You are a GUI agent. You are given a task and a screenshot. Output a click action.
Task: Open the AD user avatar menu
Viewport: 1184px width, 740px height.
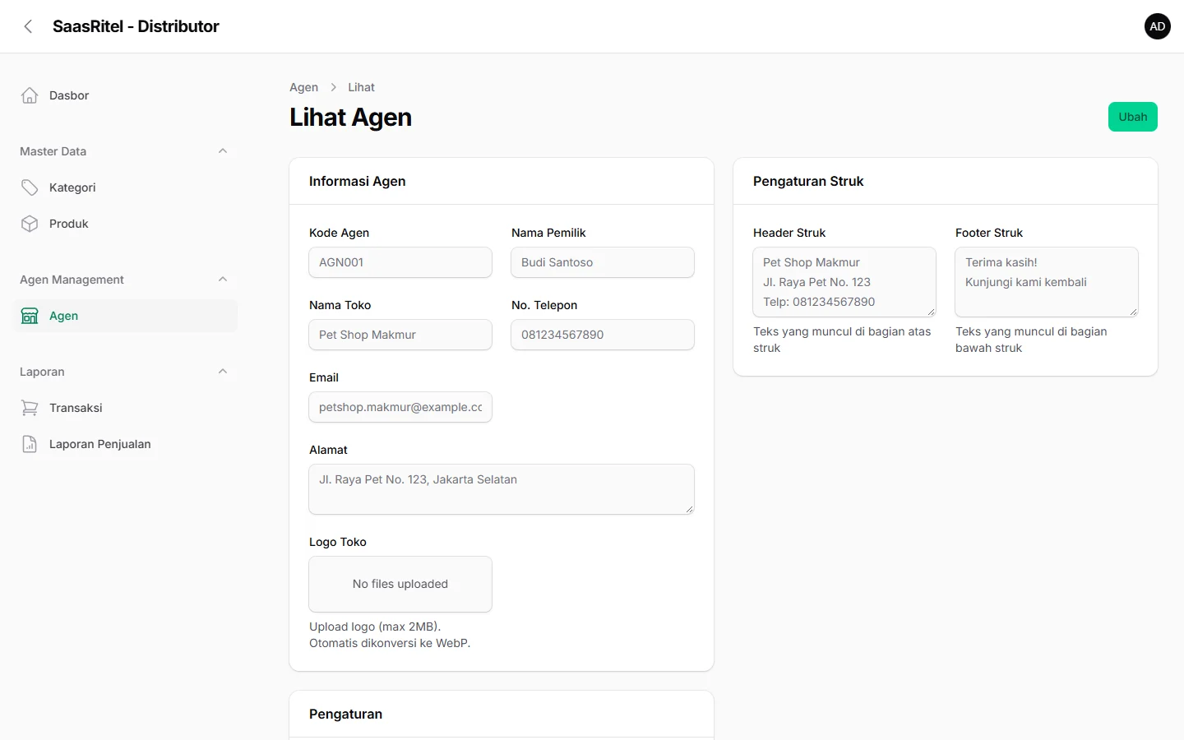(1157, 26)
